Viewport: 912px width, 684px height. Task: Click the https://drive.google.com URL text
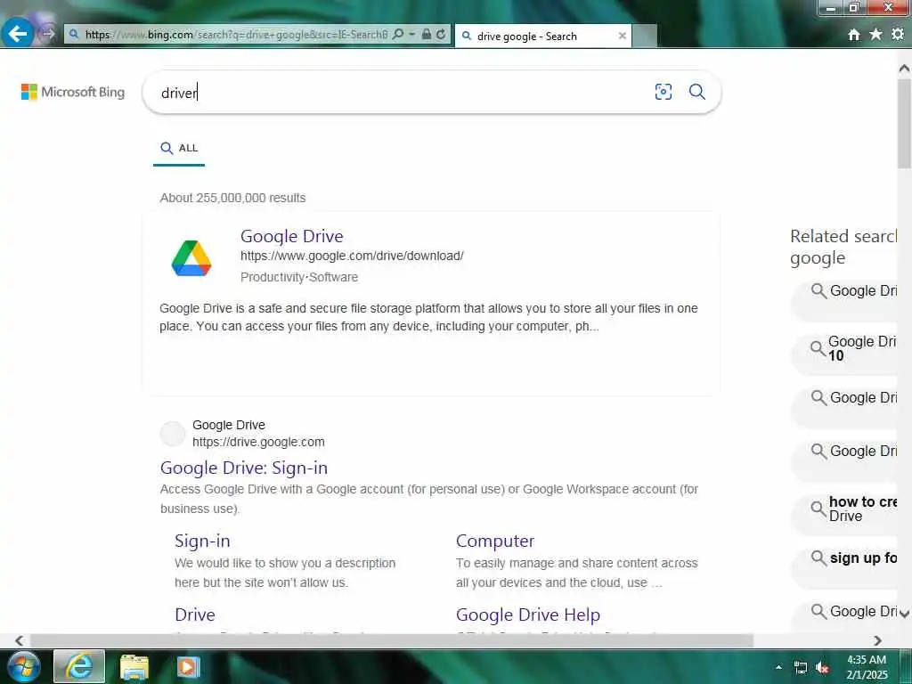258,442
